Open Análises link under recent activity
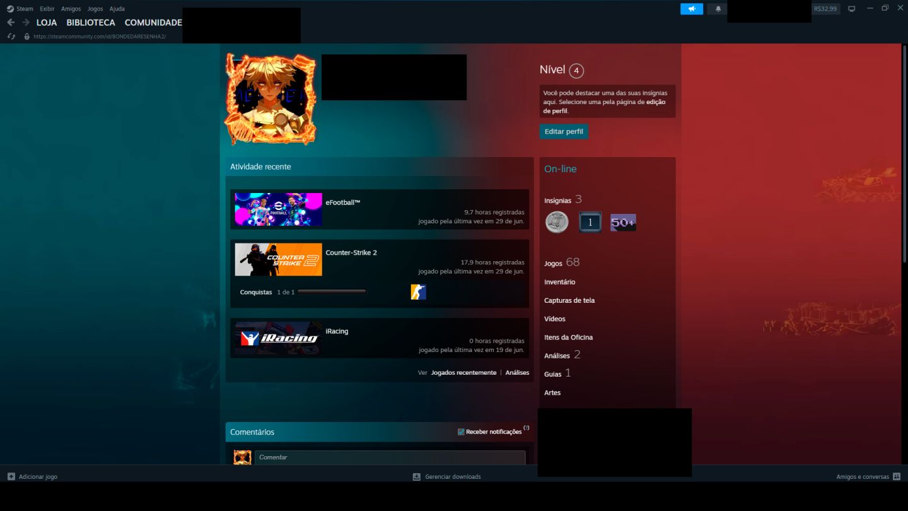The image size is (908, 511). pos(517,372)
